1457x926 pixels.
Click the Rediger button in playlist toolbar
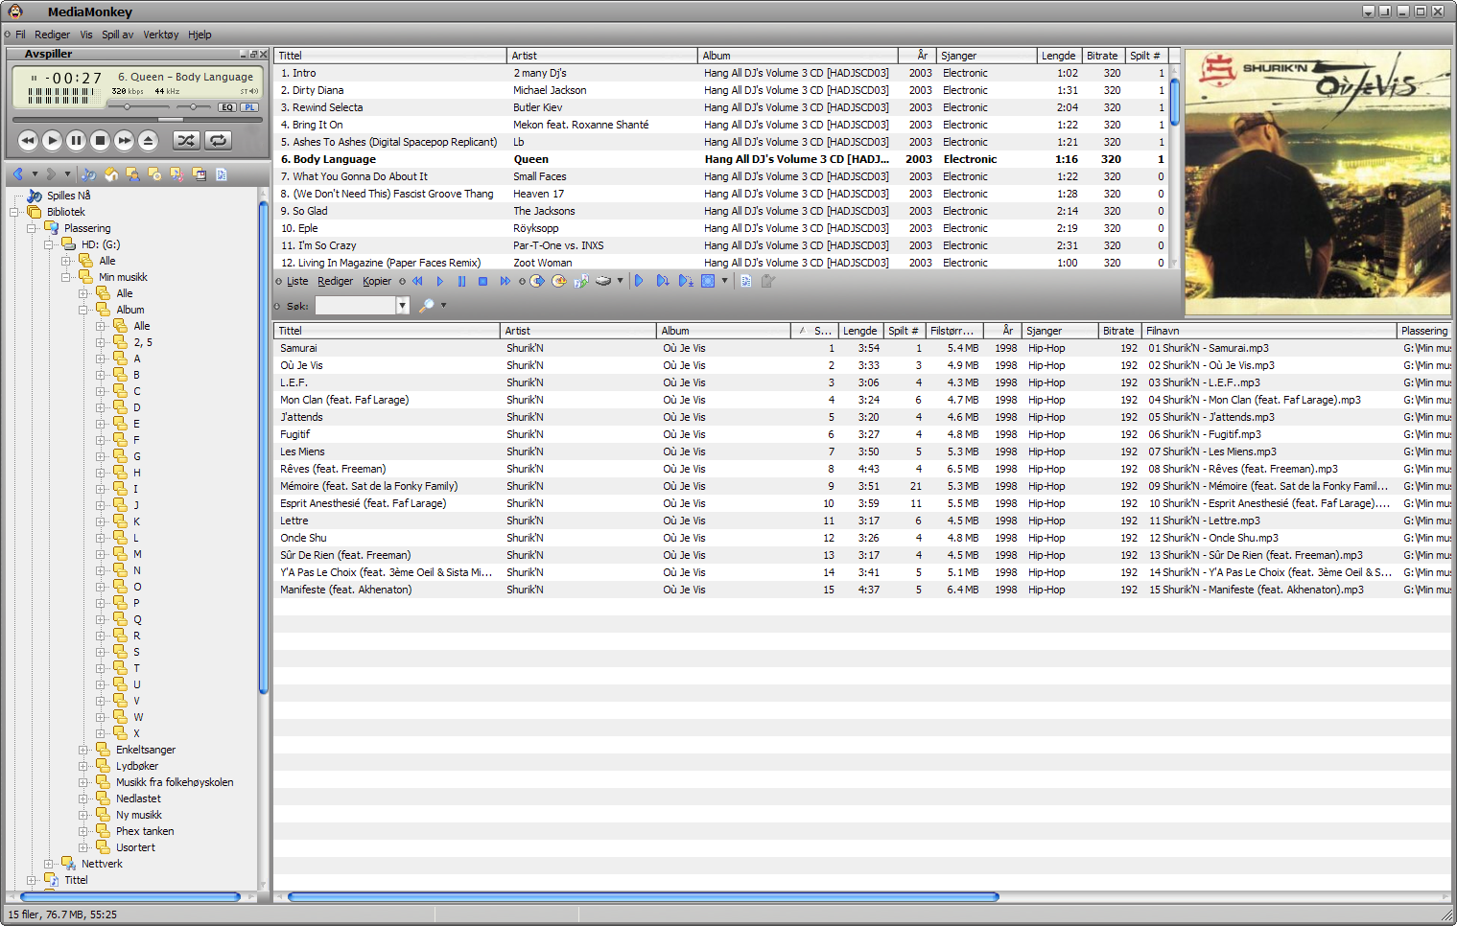335,281
